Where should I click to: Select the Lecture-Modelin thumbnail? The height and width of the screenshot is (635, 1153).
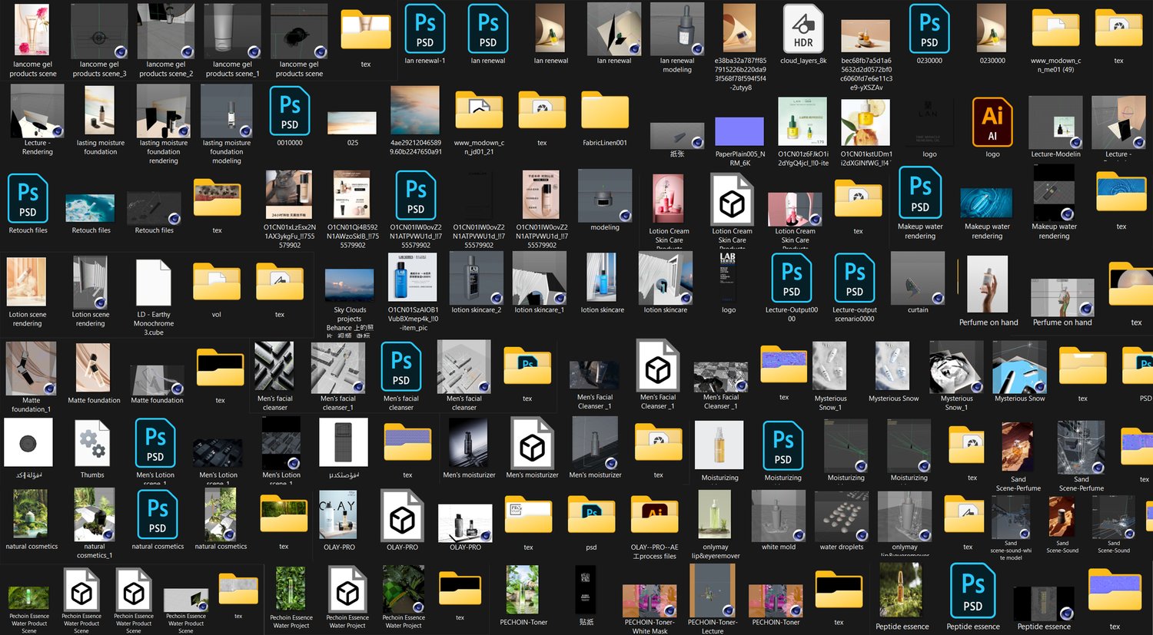[x=1055, y=121]
